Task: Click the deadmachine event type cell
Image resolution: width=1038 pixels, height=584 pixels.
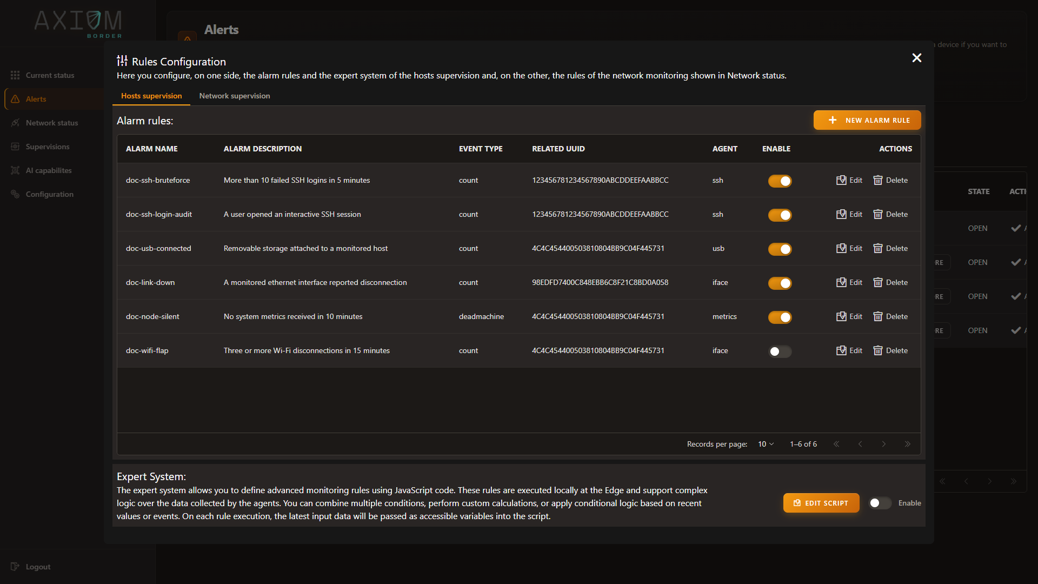Action: 481,316
